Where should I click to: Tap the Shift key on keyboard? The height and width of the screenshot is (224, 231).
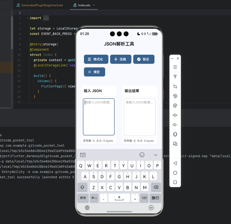[x=82, y=187]
